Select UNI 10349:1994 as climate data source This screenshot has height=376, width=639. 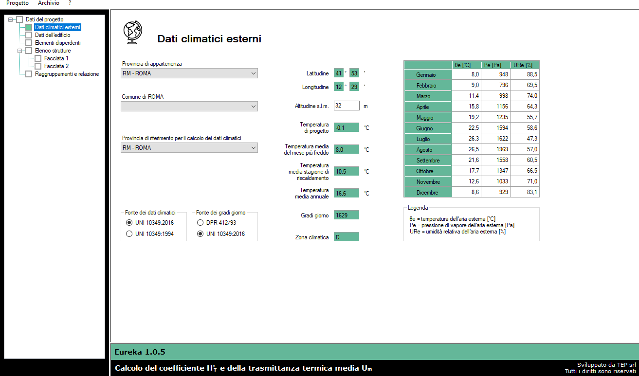pyautogui.click(x=129, y=234)
